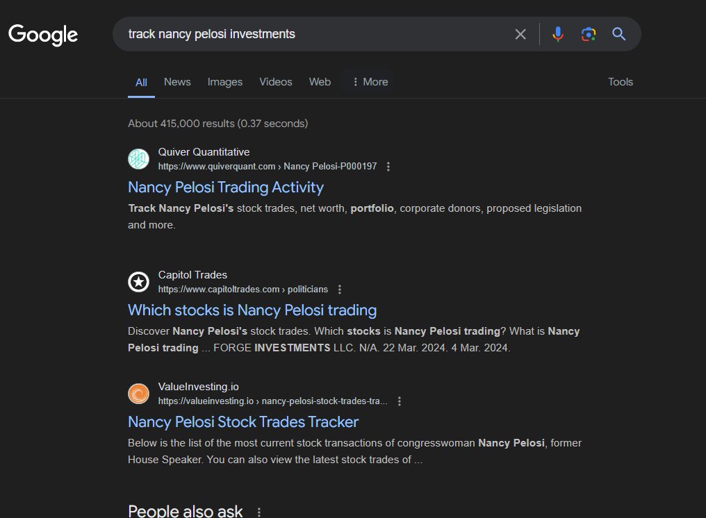Expand the More search filters menu

pyautogui.click(x=370, y=82)
